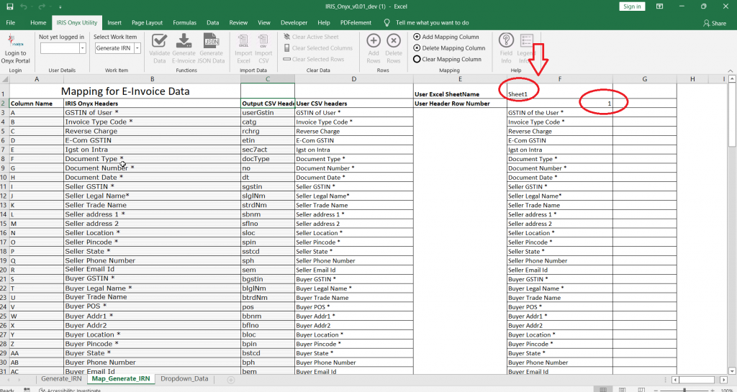Click Delete Mapping Column
Viewport: 737px width, 392px height.
449,48
